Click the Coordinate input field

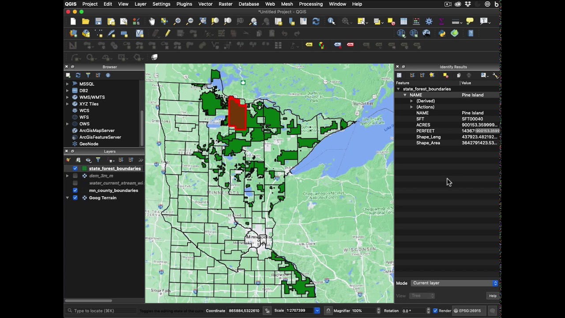[x=244, y=310]
